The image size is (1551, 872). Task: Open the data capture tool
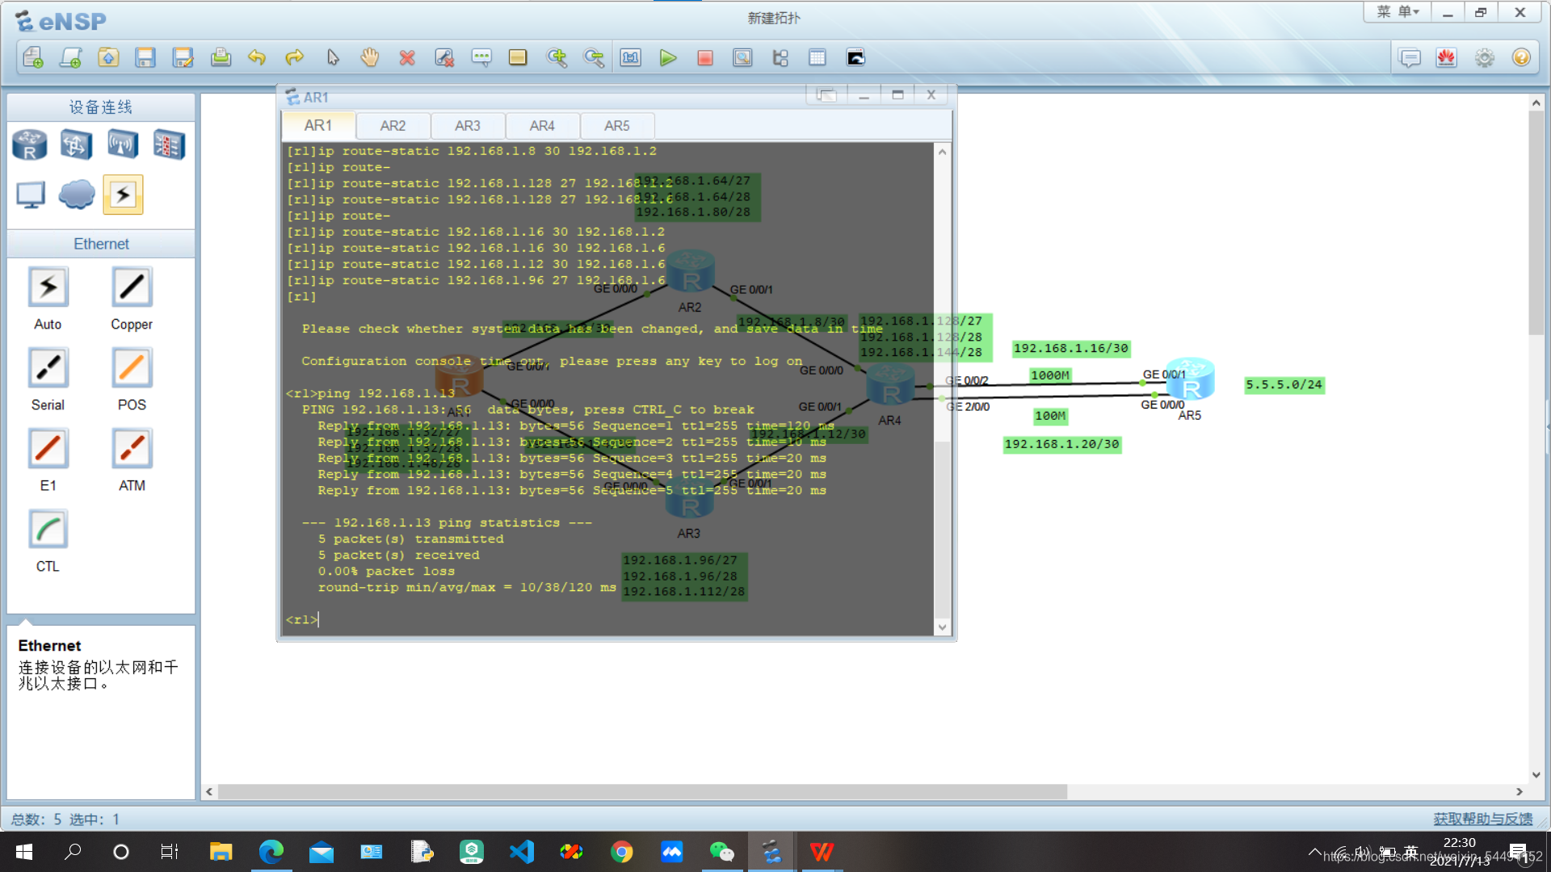coord(742,57)
